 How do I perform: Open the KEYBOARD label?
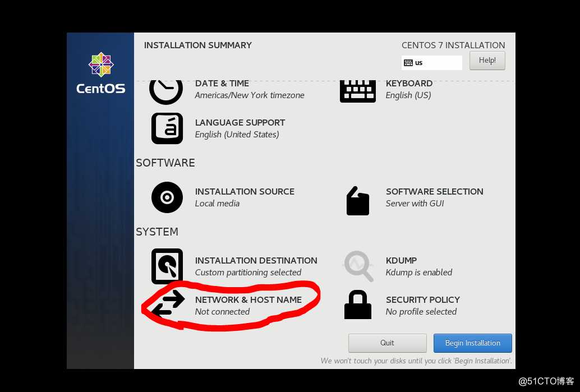point(409,83)
